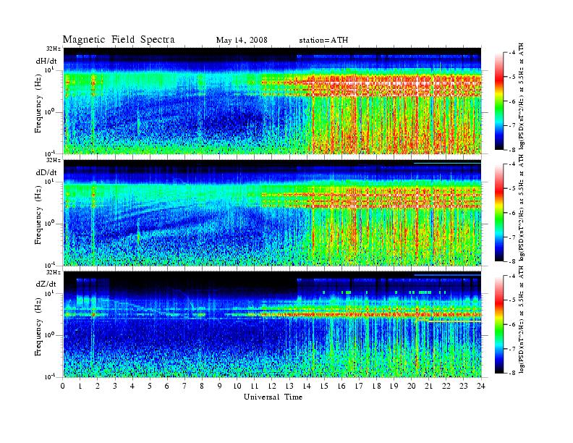
Task: Click the "32Hz" tick label above dH/dt
Action: point(54,48)
